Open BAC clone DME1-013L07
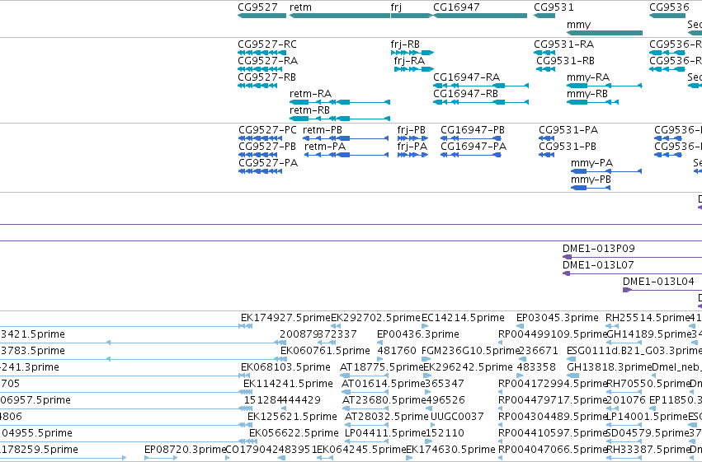This screenshot has height=462, width=702. pos(598,265)
